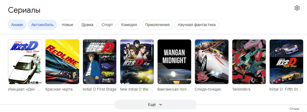Open the Speed Racer poster thumbnail

212,62
